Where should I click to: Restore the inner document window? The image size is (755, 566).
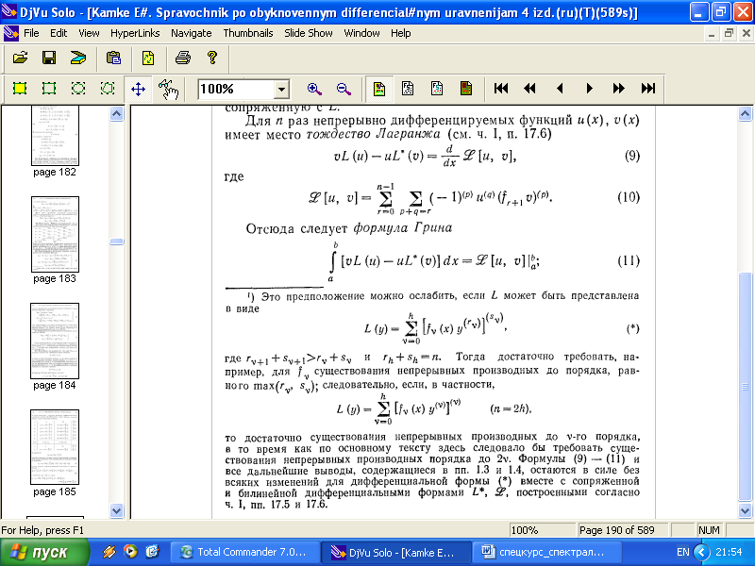(x=729, y=33)
